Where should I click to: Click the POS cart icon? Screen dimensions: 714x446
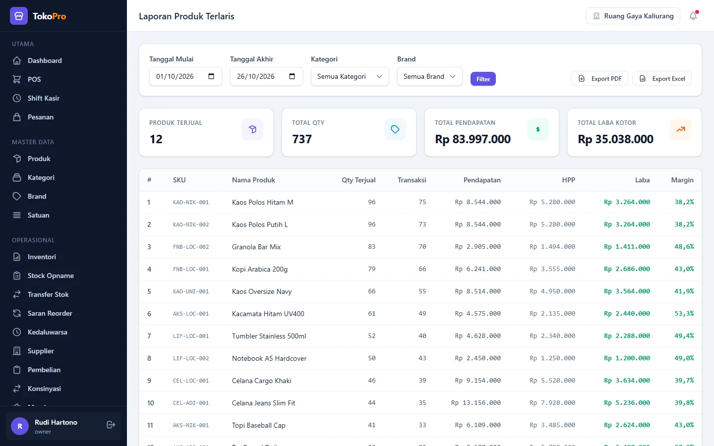point(17,79)
